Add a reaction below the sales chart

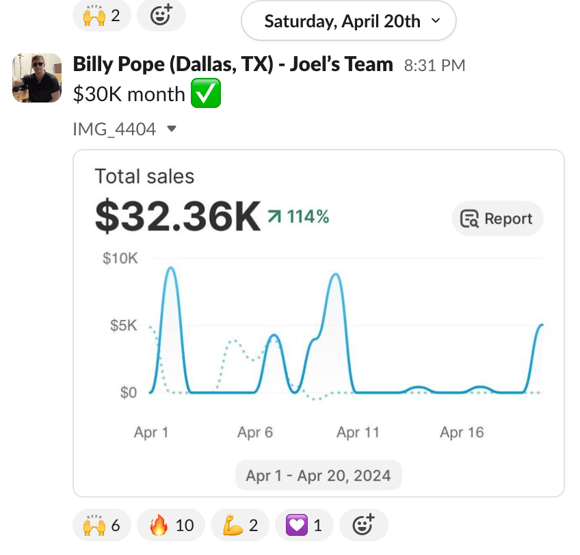coord(363,525)
